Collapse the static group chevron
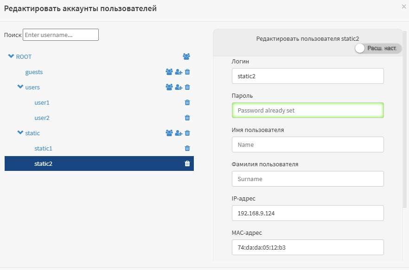The width and height of the screenshot is (409, 270). click(20, 132)
